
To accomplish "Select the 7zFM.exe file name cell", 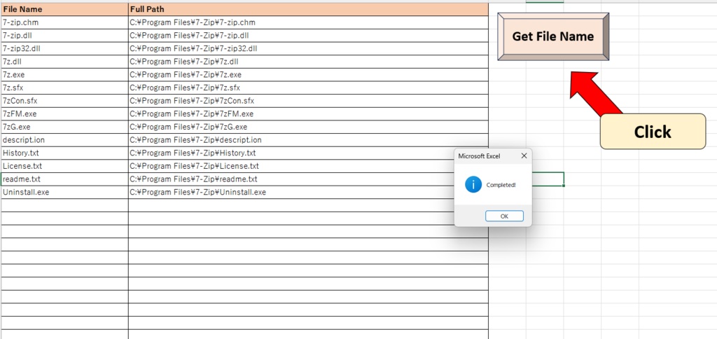I will (65, 114).
